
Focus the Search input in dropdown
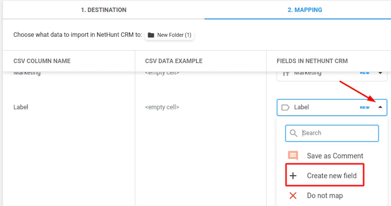pyautogui.click(x=332, y=133)
